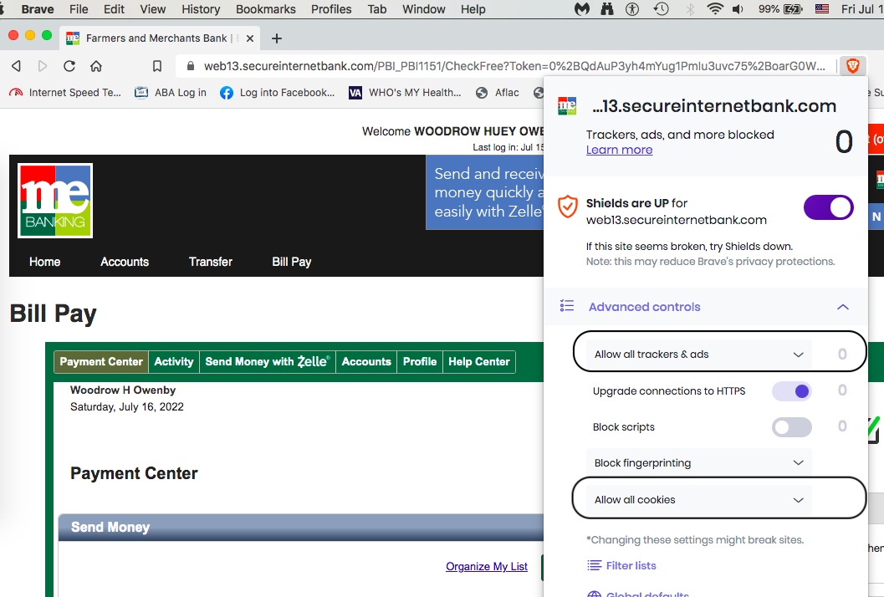The image size is (884, 597).
Task: Open the Help menu
Action: 473,9
